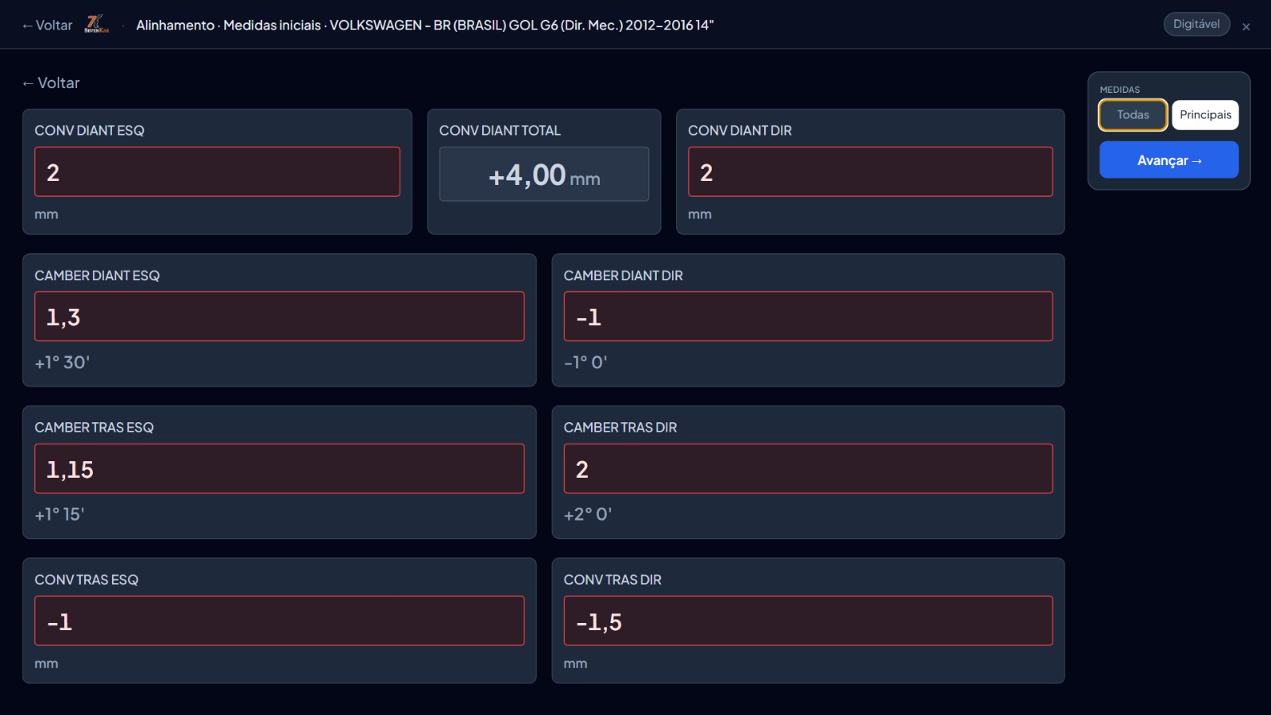Toggle the Digitável mode pill
Image resolution: width=1271 pixels, height=715 pixels.
pyautogui.click(x=1196, y=25)
